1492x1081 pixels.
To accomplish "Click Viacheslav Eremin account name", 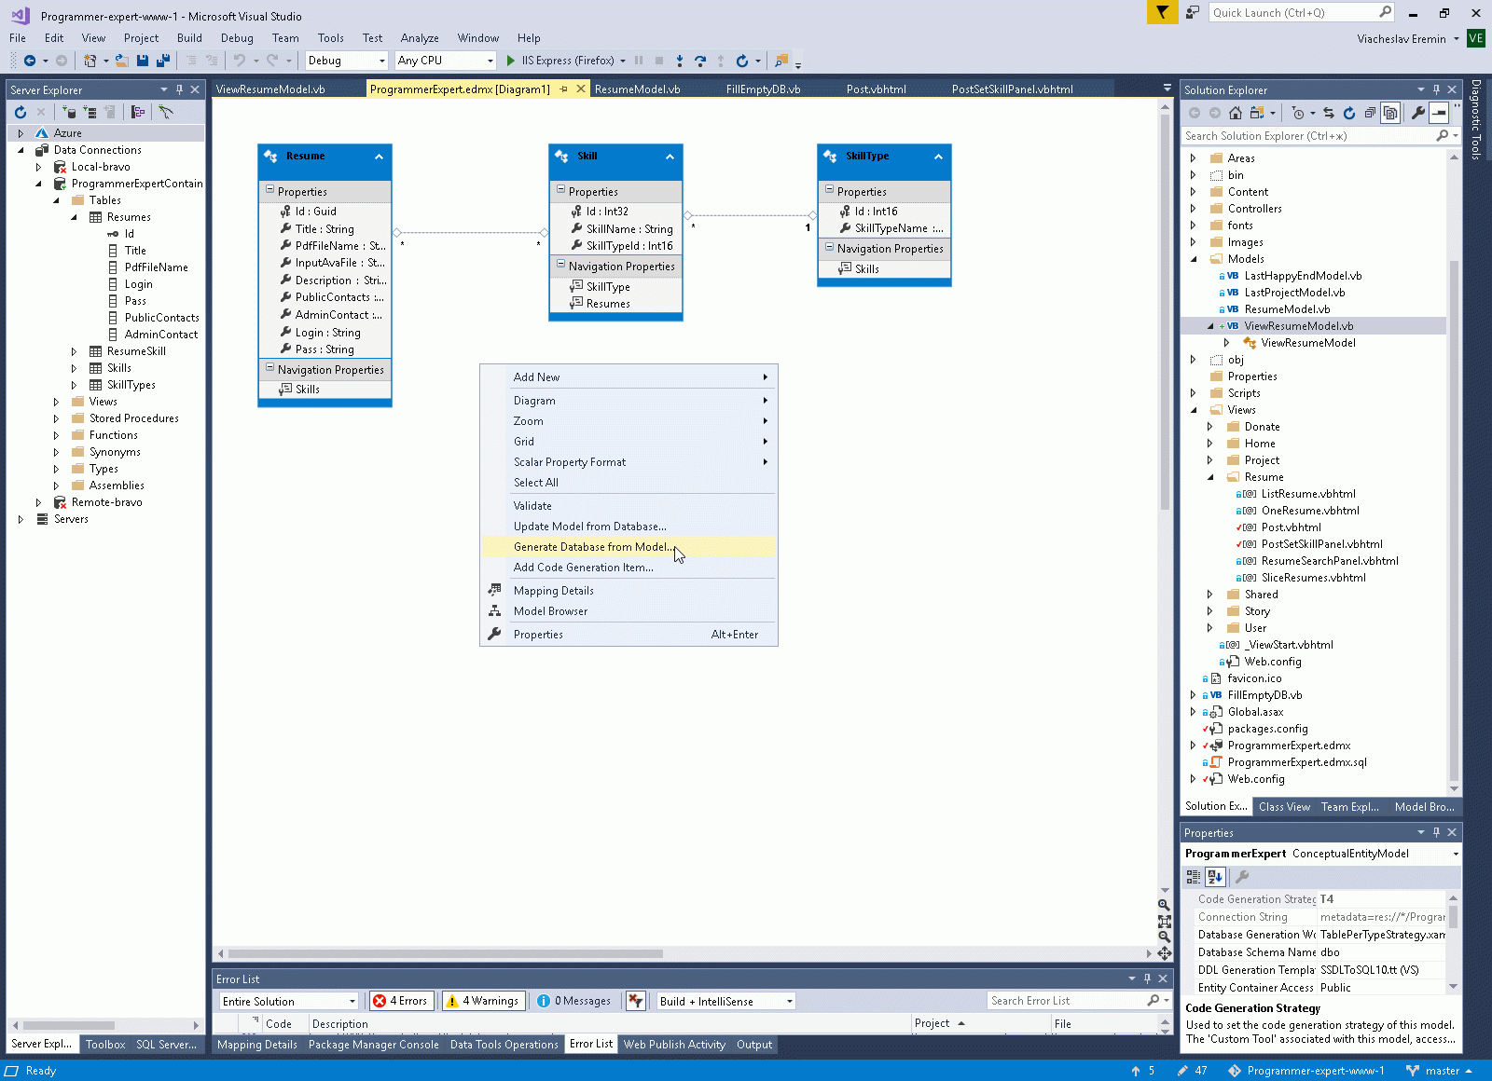I will (x=1402, y=39).
